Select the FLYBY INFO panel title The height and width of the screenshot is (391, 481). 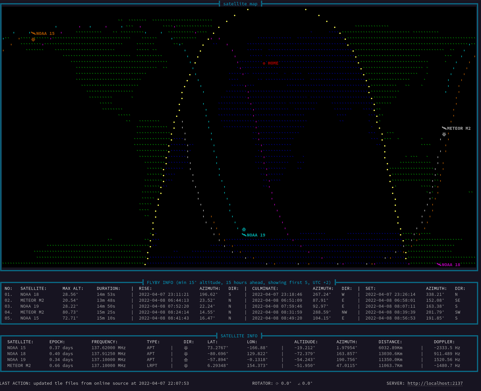coord(239,283)
